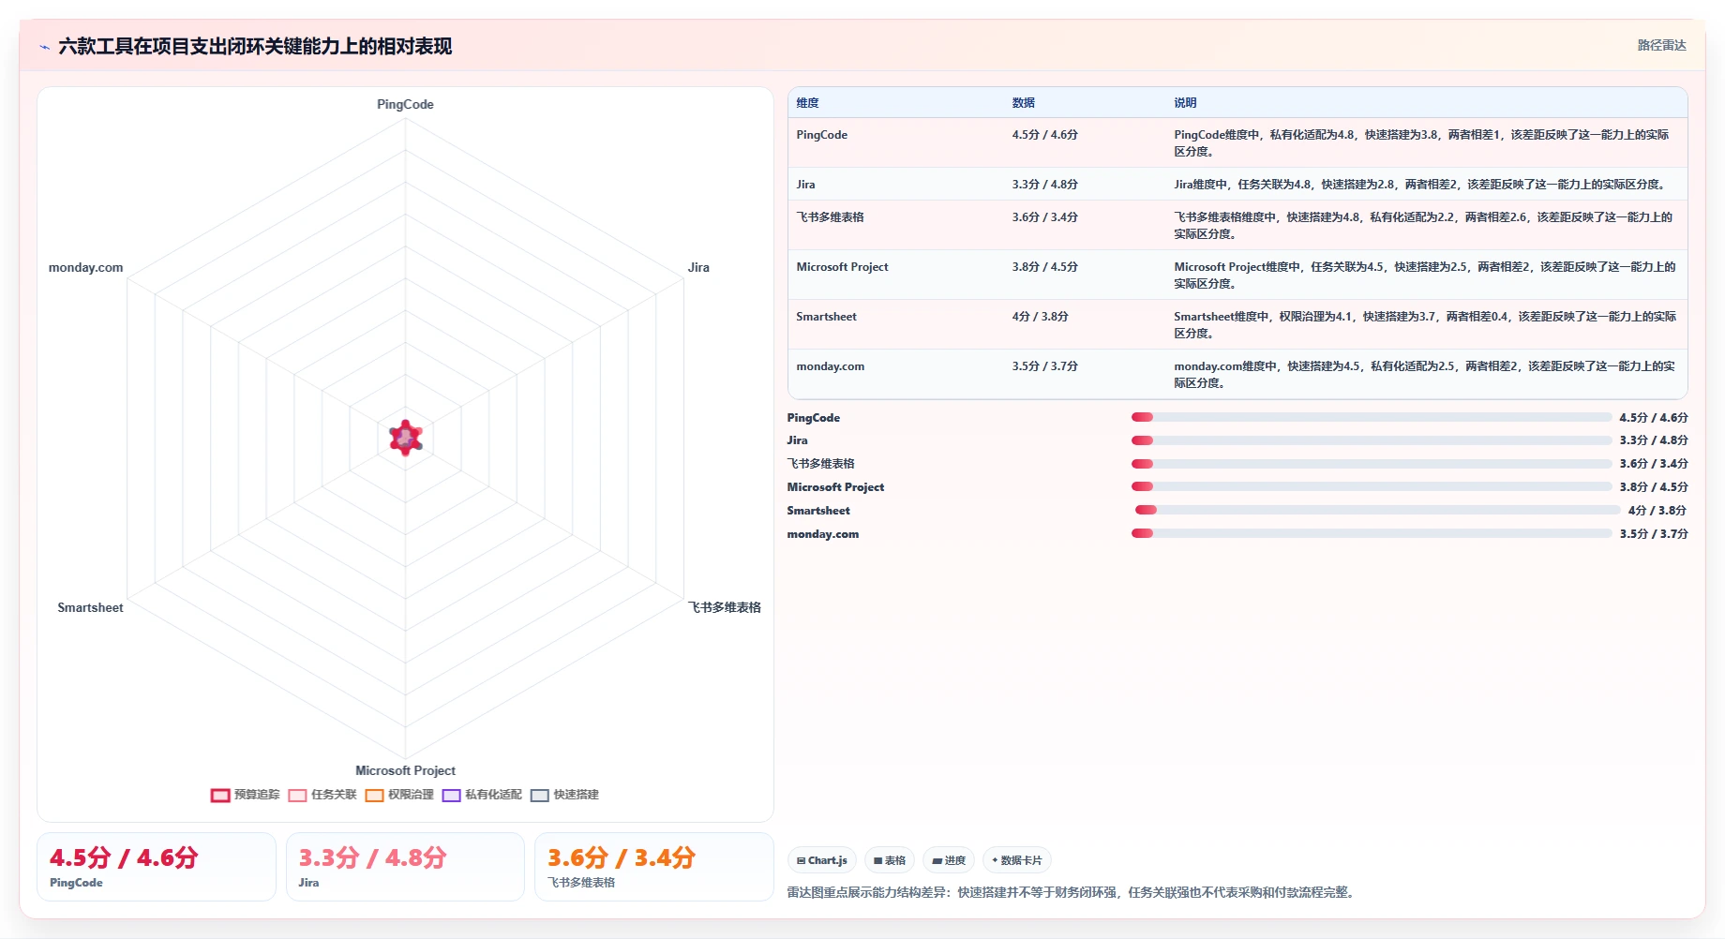The width and height of the screenshot is (1725, 939).
Task: Toggle the 权限治理 legend series
Action: click(399, 795)
